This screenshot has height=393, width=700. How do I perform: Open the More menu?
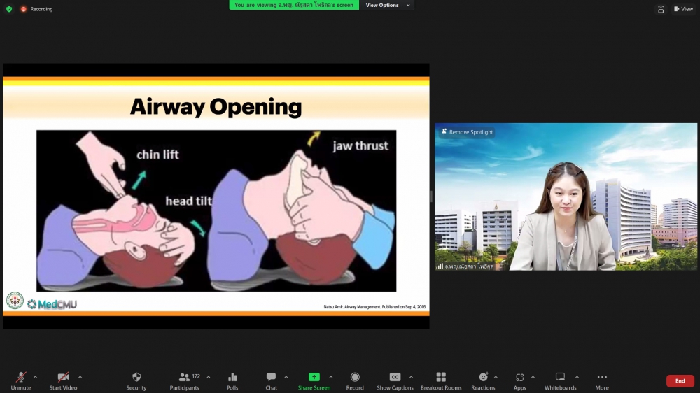(x=602, y=378)
